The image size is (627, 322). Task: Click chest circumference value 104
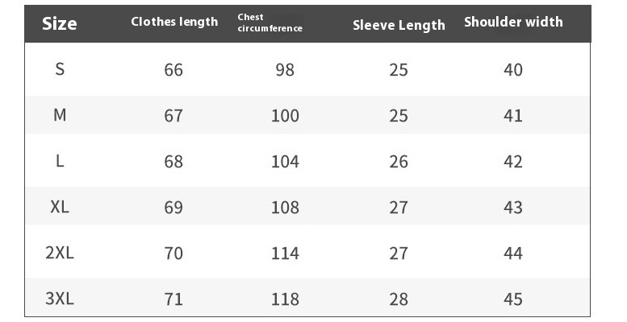[285, 162]
